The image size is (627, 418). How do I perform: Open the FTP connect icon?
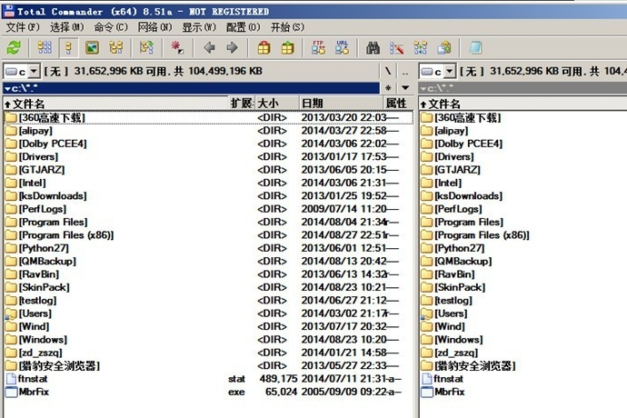coord(318,47)
